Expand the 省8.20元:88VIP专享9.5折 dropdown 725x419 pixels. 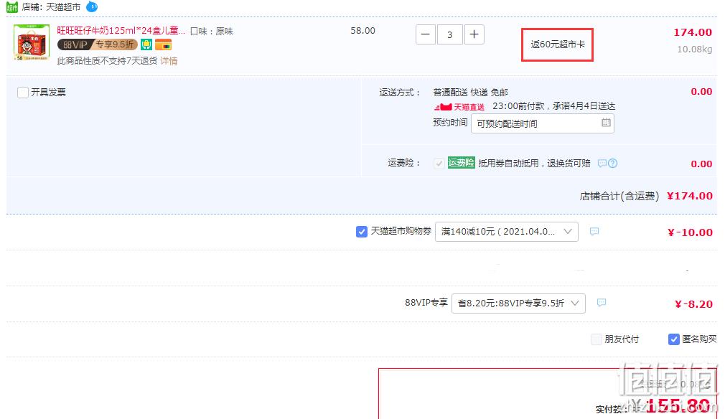518,303
